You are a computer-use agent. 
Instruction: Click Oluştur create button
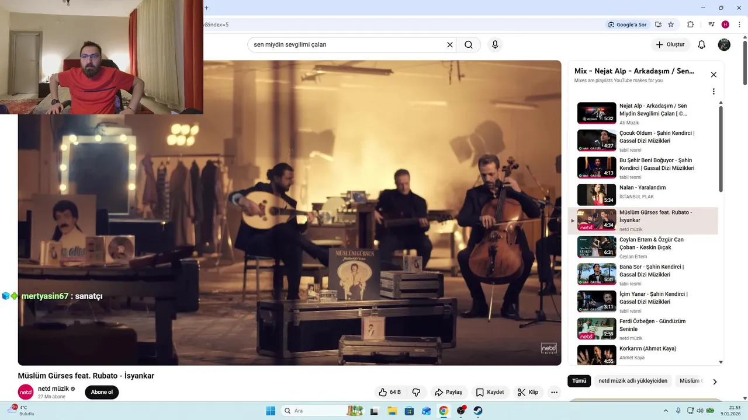coord(670,44)
